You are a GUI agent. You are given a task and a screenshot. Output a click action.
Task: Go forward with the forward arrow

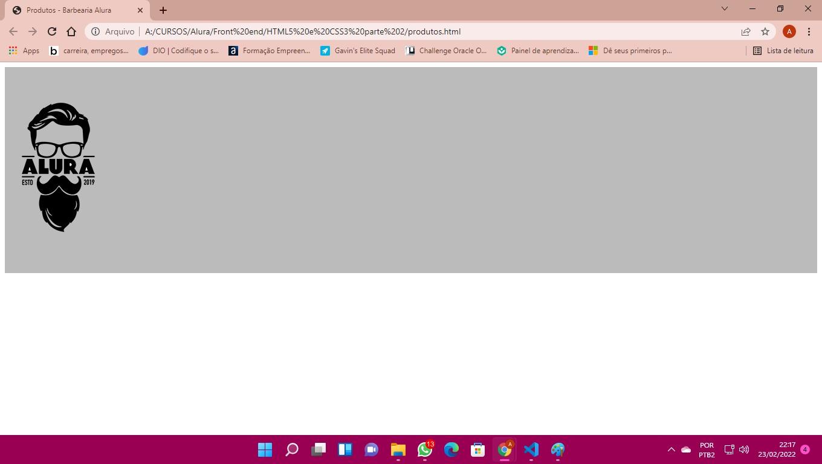pos(33,31)
